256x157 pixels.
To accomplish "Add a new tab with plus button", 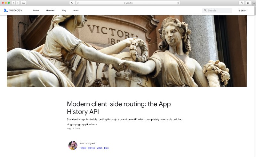I will click(254, 3).
